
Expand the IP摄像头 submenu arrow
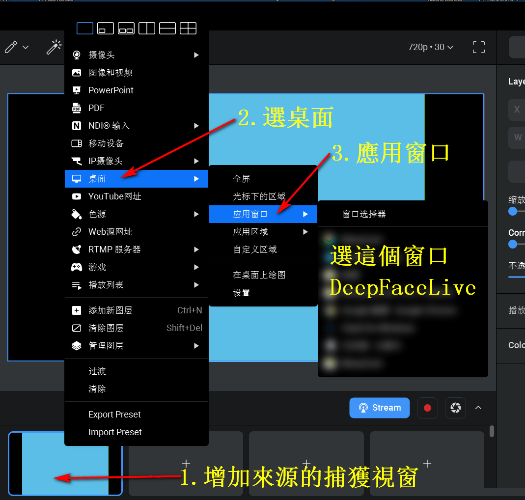click(196, 161)
